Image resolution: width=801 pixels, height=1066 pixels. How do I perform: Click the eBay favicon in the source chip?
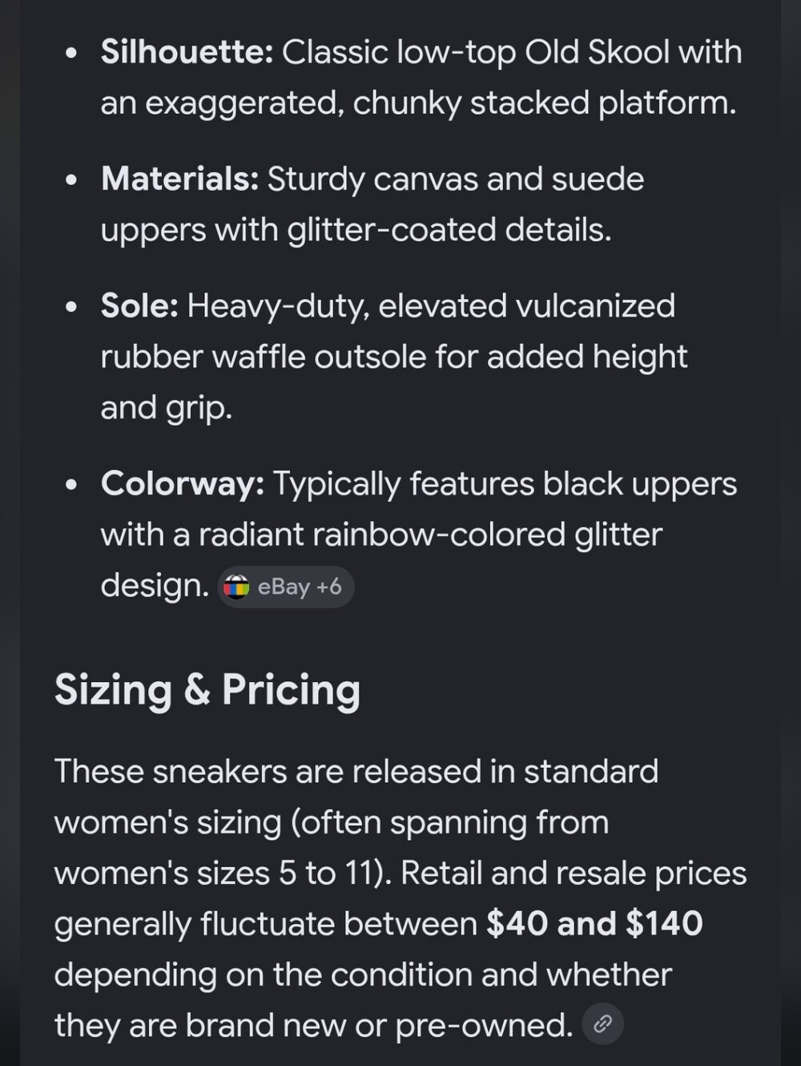click(236, 588)
